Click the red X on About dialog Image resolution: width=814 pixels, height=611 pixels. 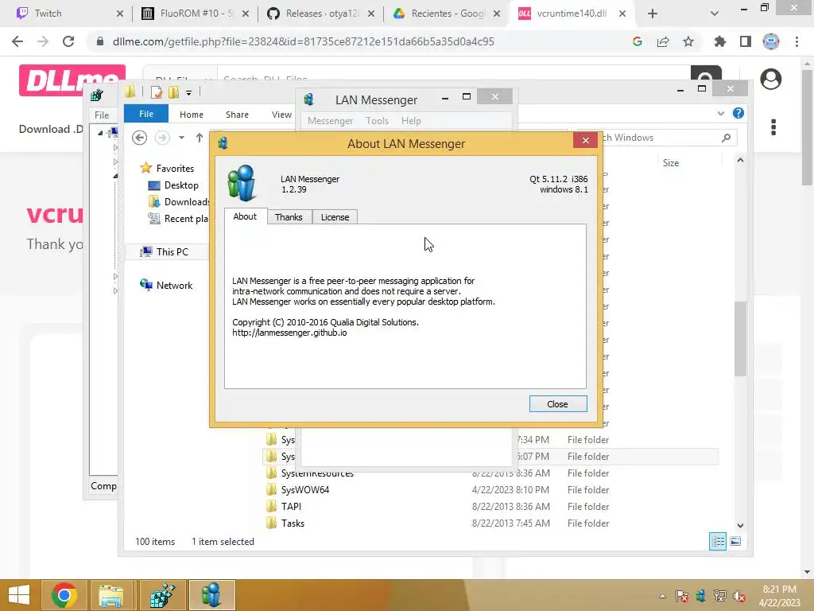tap(586, 140)
